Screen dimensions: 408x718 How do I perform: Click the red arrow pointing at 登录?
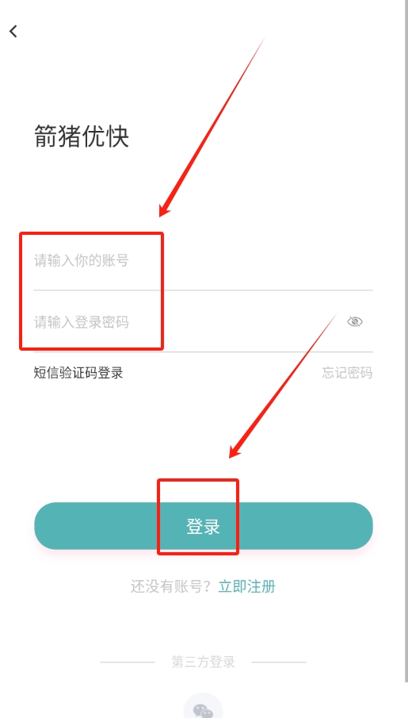(x=282, y=386)
